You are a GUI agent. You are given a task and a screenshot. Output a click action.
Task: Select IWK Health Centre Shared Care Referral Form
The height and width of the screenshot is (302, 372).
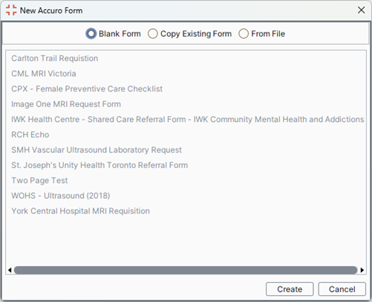point(188,119)
